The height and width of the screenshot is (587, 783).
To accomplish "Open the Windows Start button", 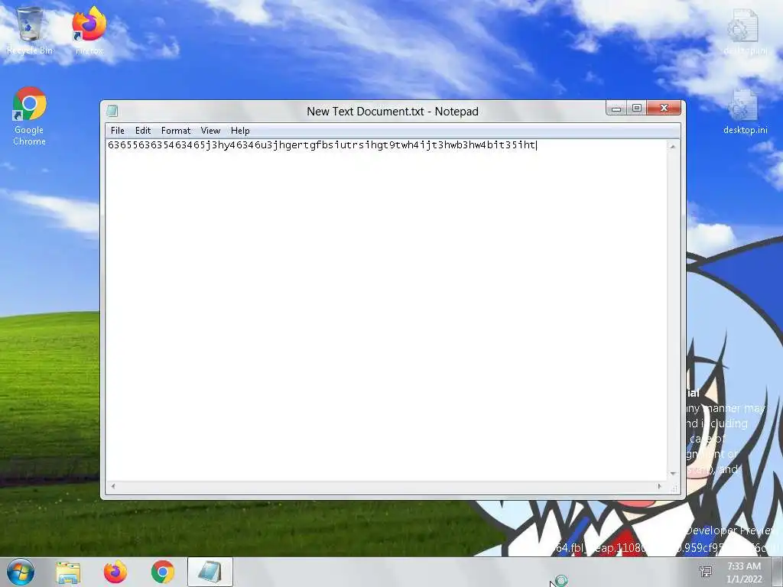I will coord(21,572).
